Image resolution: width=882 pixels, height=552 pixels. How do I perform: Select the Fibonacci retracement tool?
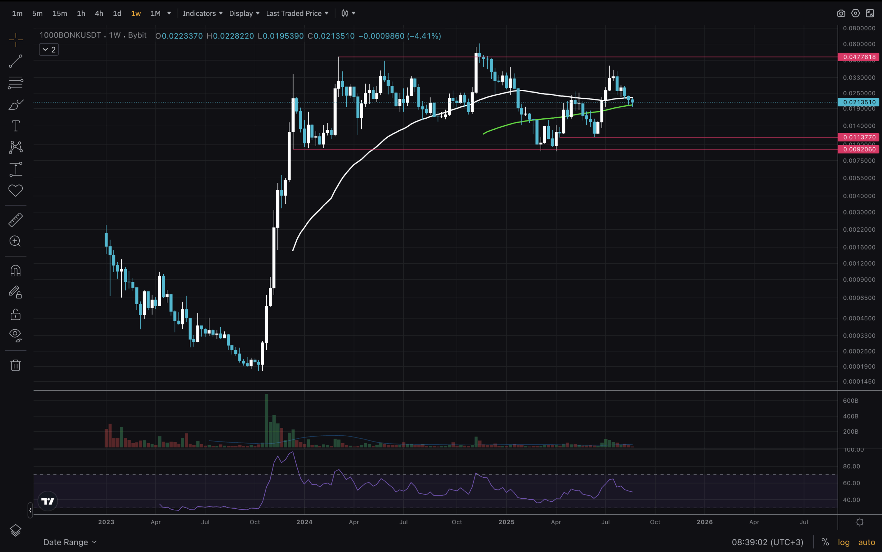click(16, 83)
